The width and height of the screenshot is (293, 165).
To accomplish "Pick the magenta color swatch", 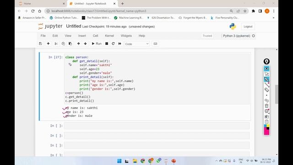I will tap(266, 132).
